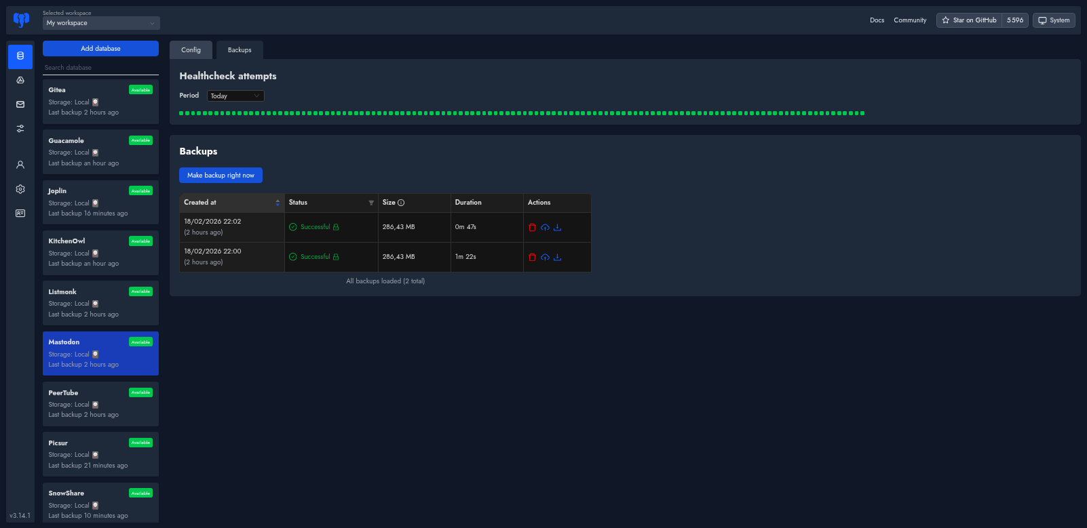Switch to the Config tab
Image resolution: width=1087 pixels, height=528 pixels.
[191, 50]
